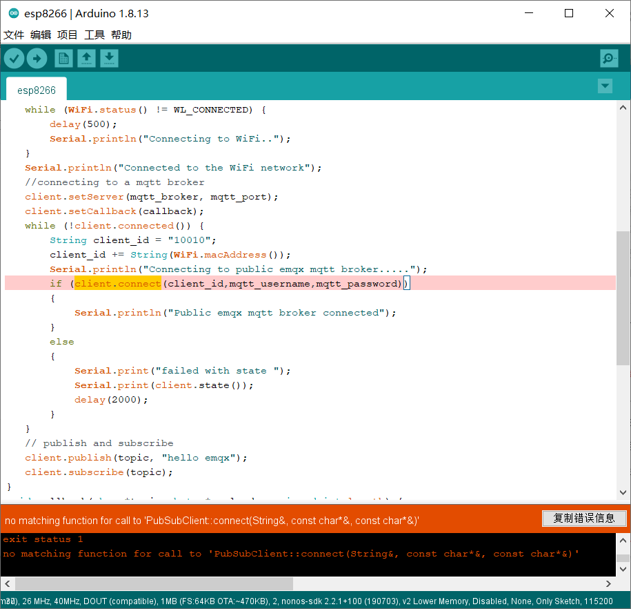
Task: Click the Upload arrow button
Action: (x=37, y=59)
